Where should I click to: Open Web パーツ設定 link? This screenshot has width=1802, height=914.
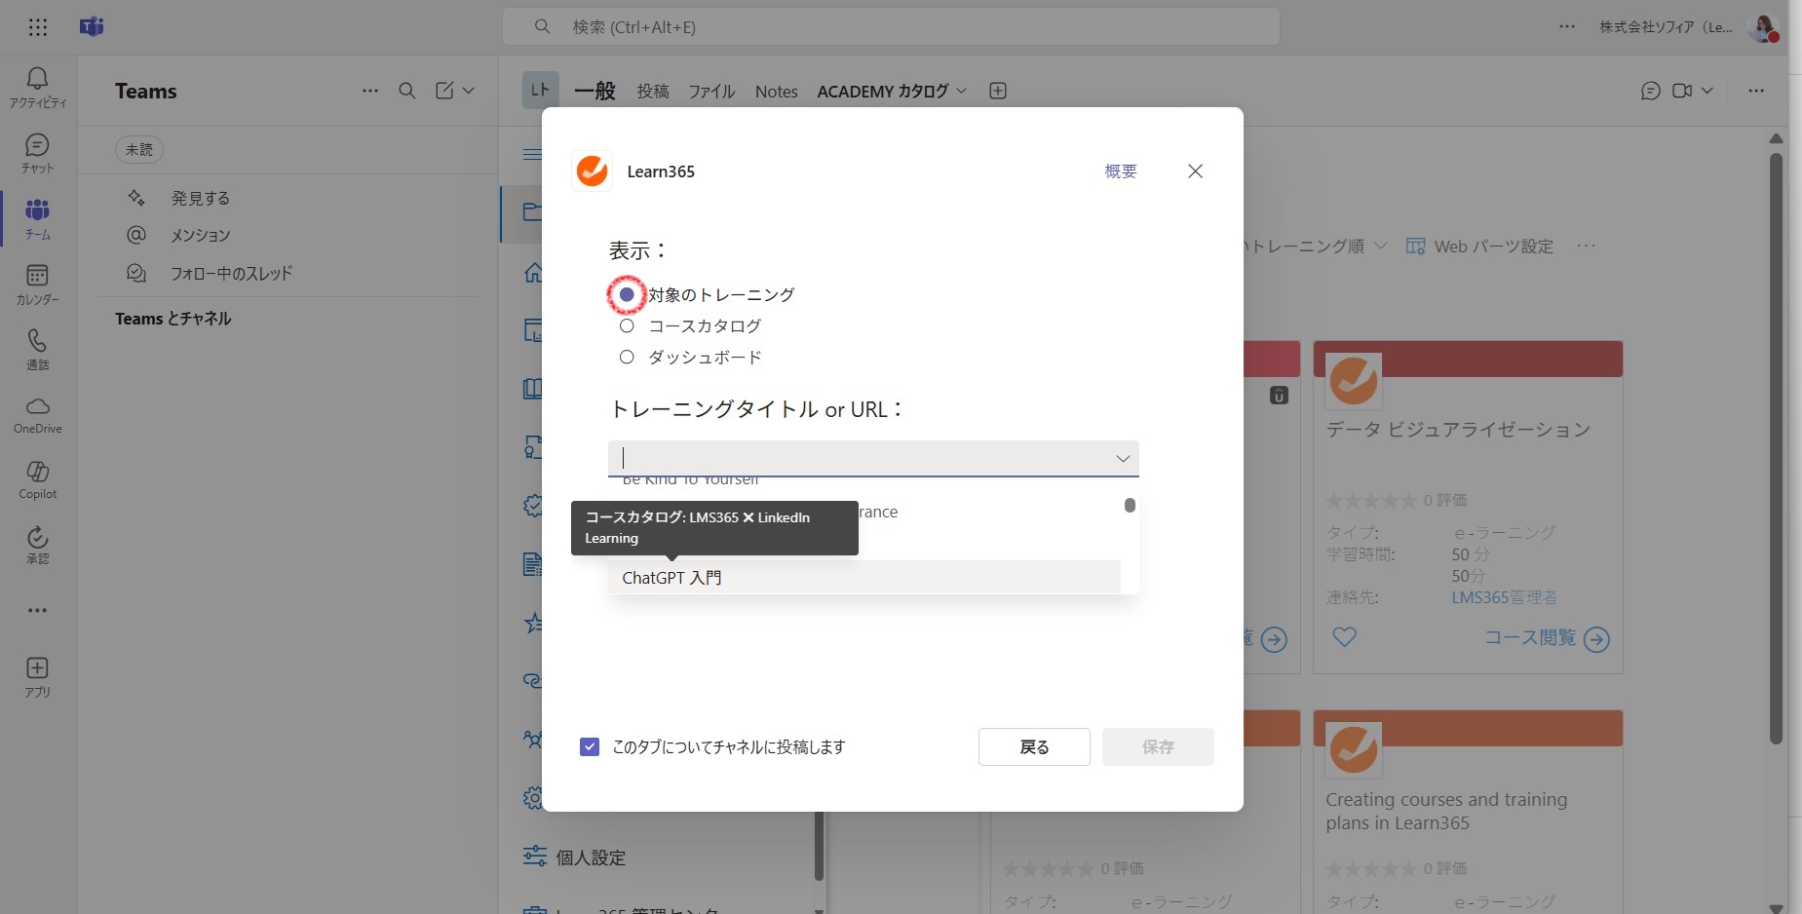(1479, 247)
